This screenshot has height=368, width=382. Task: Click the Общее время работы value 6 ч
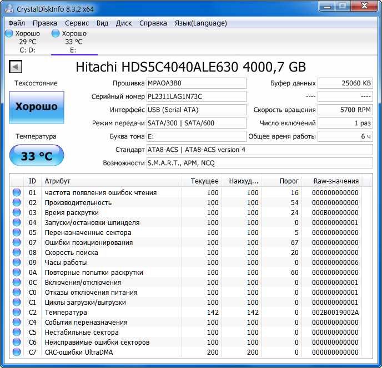click(x=345, y=136)
